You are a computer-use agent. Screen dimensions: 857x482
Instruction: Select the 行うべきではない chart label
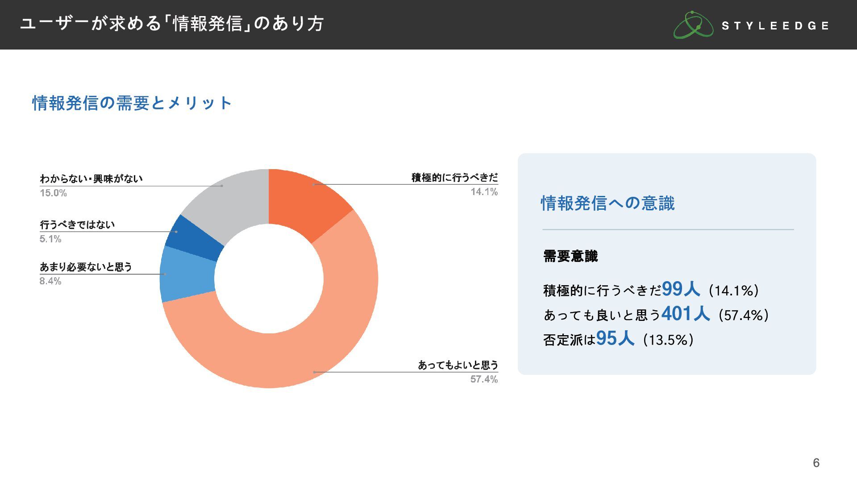[77, 225]
